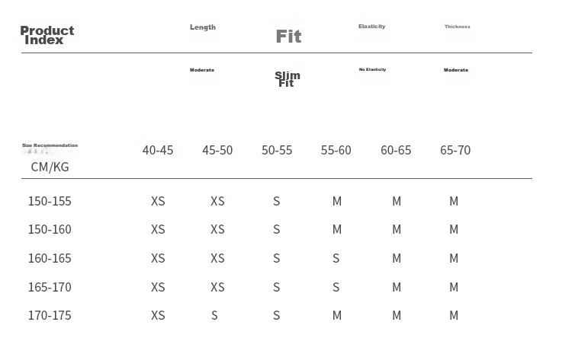Click the CM/KG unit label
572x354 pixels.
click(50, 167)
